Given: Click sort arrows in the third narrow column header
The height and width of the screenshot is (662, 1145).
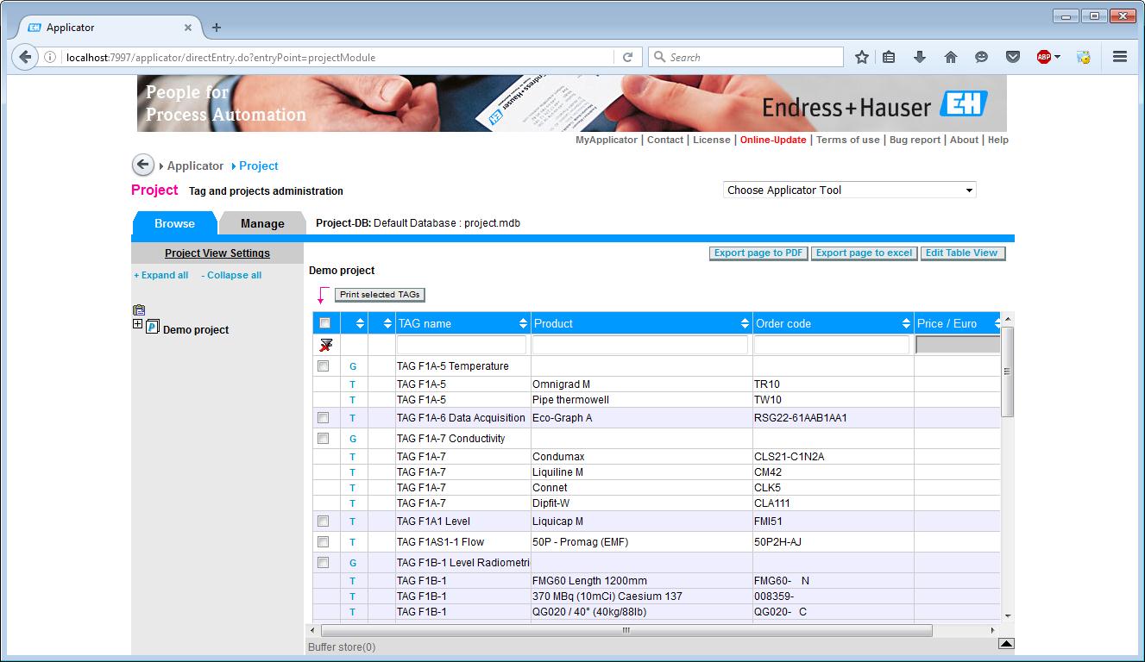Looking at the screenshot, I should (x=387, y=323).
